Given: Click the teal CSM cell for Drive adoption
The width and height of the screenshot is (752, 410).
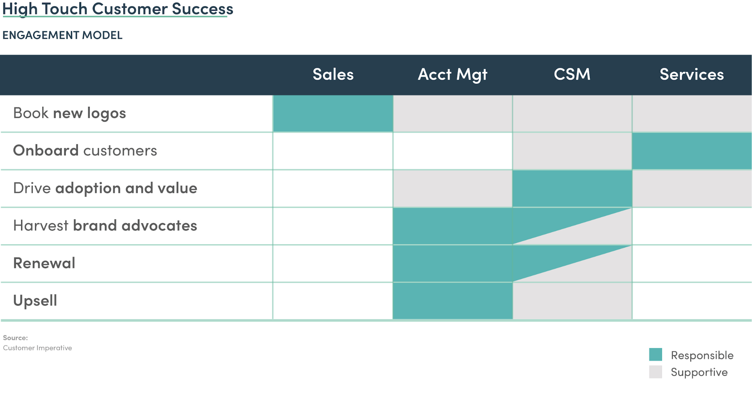Looking at the screenshot, I should click(572, 189).
